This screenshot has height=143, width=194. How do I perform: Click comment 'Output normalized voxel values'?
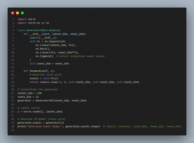[x=81, y=56]
